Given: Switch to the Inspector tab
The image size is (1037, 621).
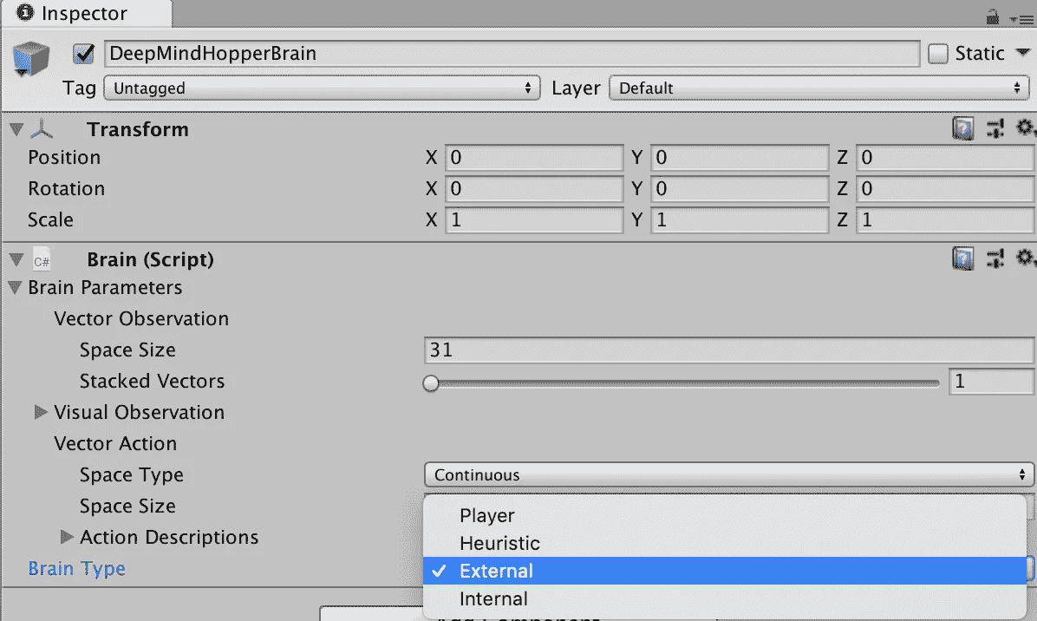Looking at the screenshot, I should (87, 14).
